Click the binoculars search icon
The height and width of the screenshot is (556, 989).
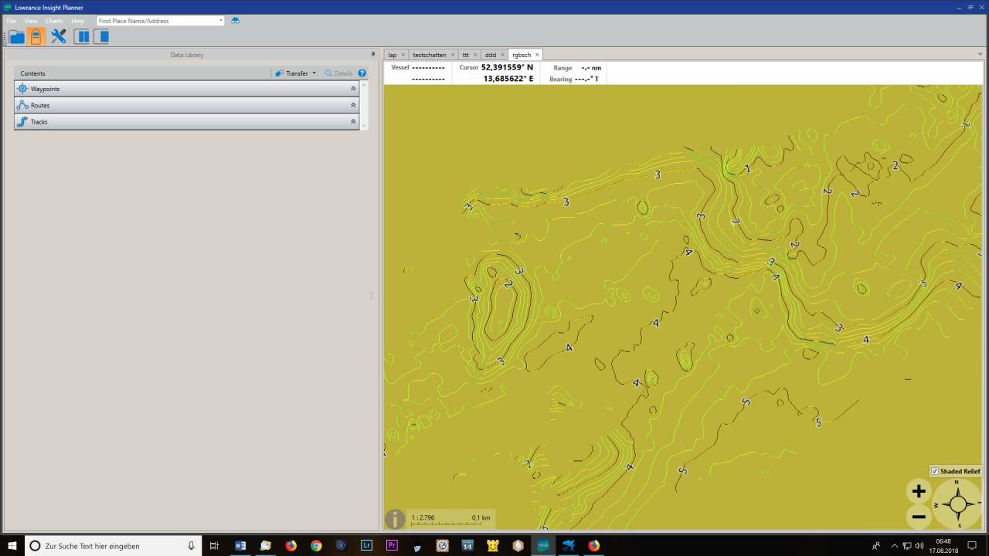236,21
